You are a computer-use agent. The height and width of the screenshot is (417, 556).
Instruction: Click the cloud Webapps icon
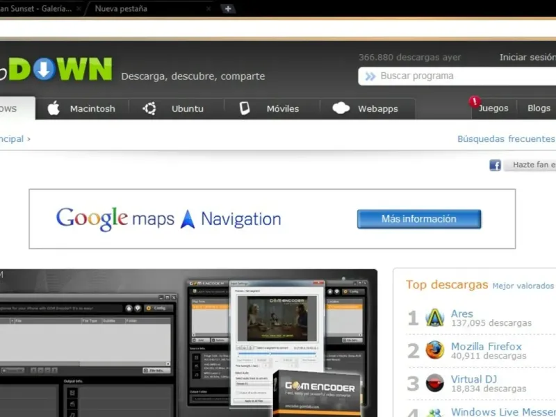341,108
